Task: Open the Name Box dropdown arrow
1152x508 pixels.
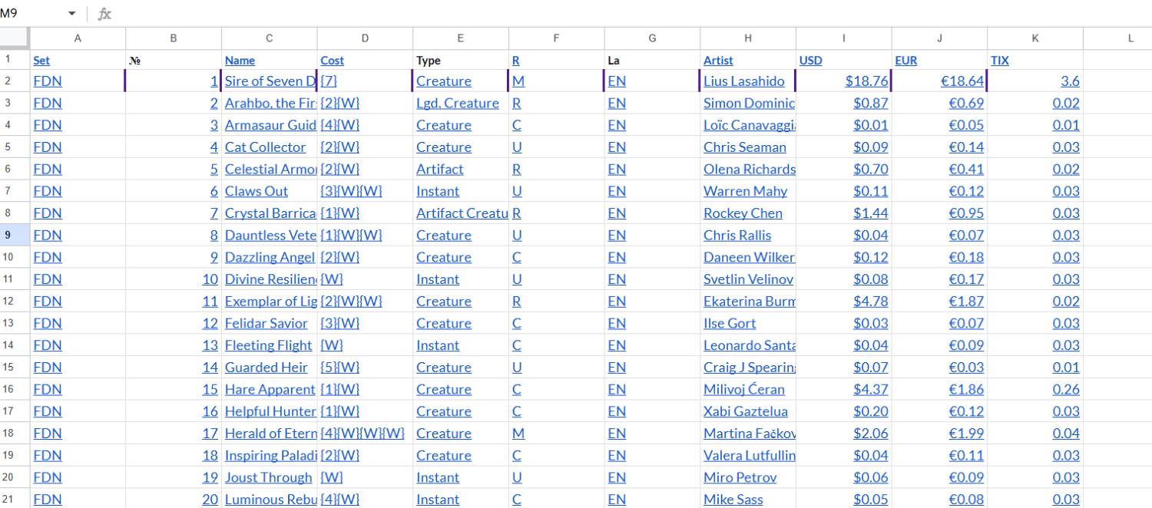Action: (x=72, y=14)
